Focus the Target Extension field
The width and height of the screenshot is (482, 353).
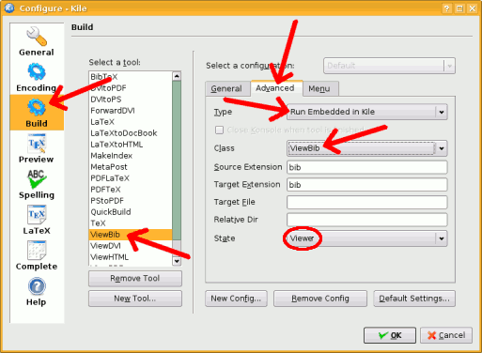[x=366, y=185]
